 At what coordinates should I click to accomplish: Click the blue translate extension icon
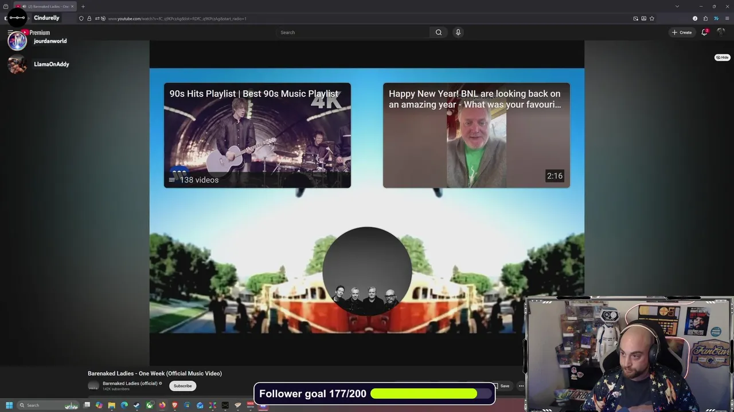coord(716,18)
